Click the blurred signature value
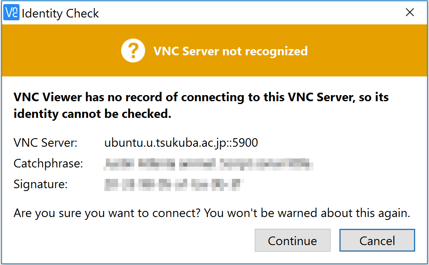The height and width of the screenshot is (265, 429). tap(173, 184)
